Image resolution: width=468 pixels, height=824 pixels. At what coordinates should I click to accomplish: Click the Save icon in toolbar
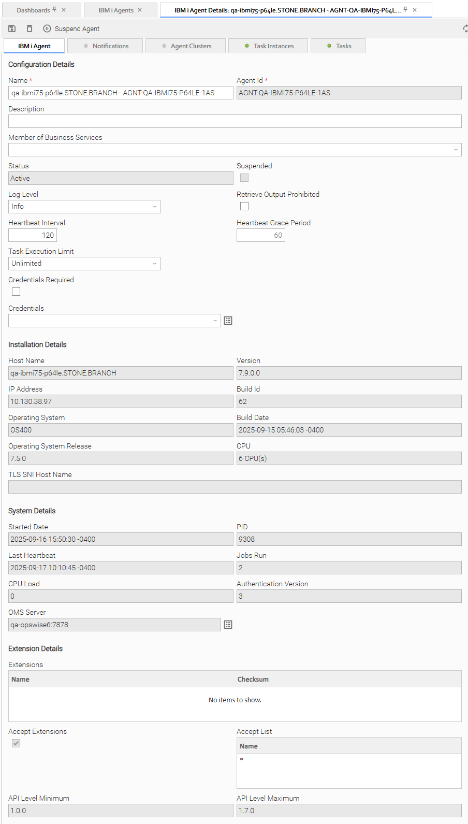12,28
